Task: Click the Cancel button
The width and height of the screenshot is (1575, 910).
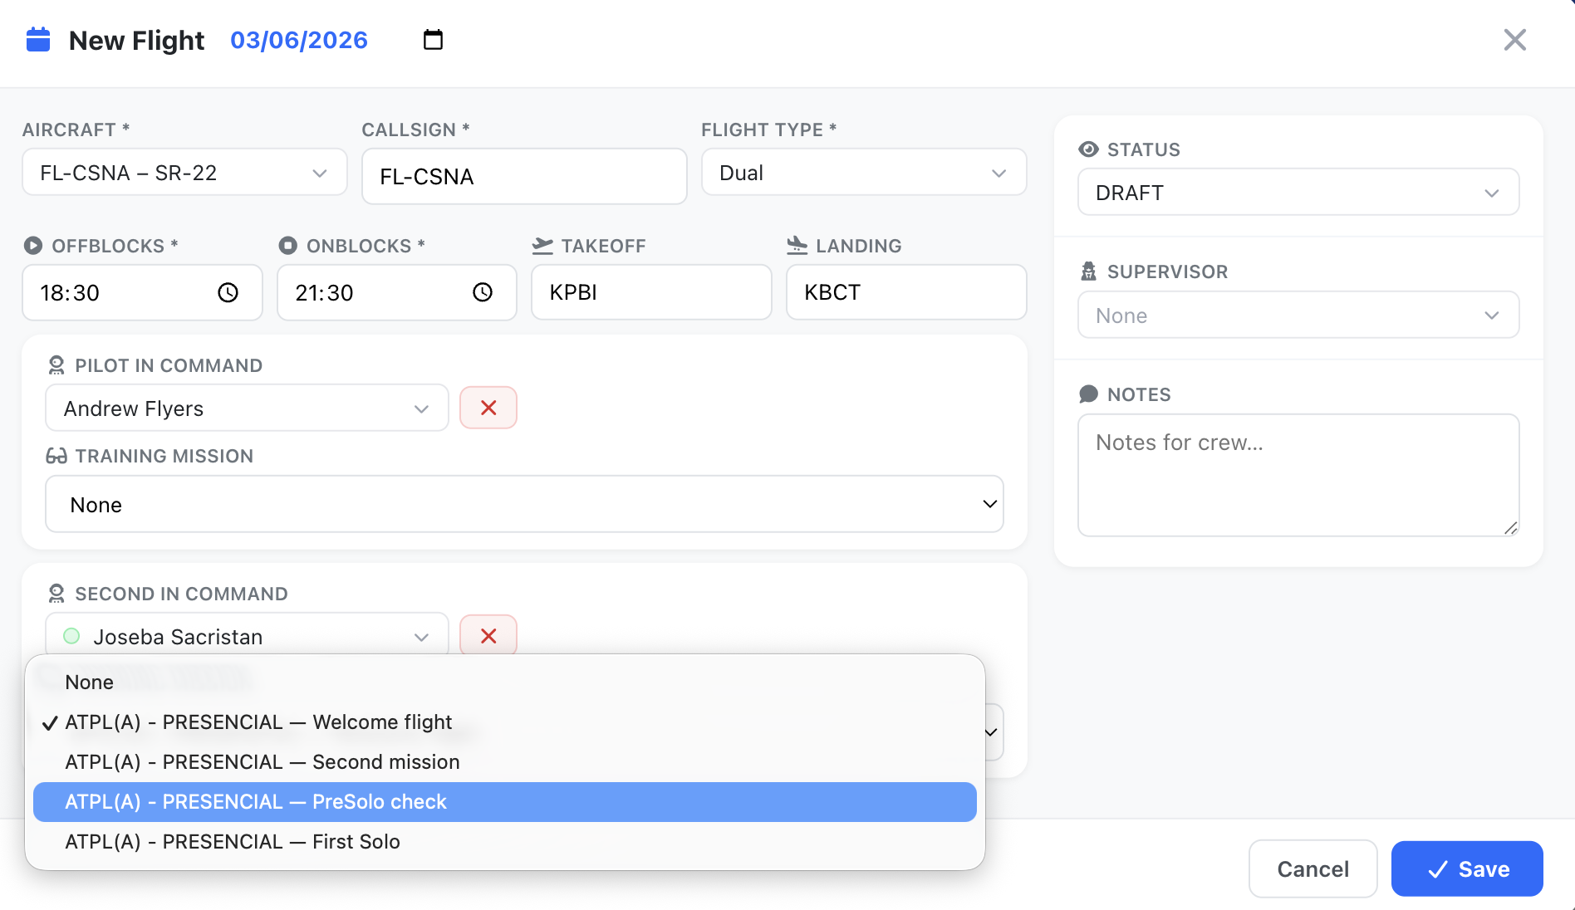Action: tap(1312, 869)
